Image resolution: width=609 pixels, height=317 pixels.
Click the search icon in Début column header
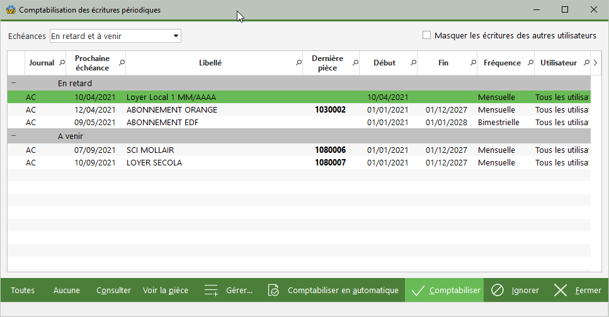413,63
